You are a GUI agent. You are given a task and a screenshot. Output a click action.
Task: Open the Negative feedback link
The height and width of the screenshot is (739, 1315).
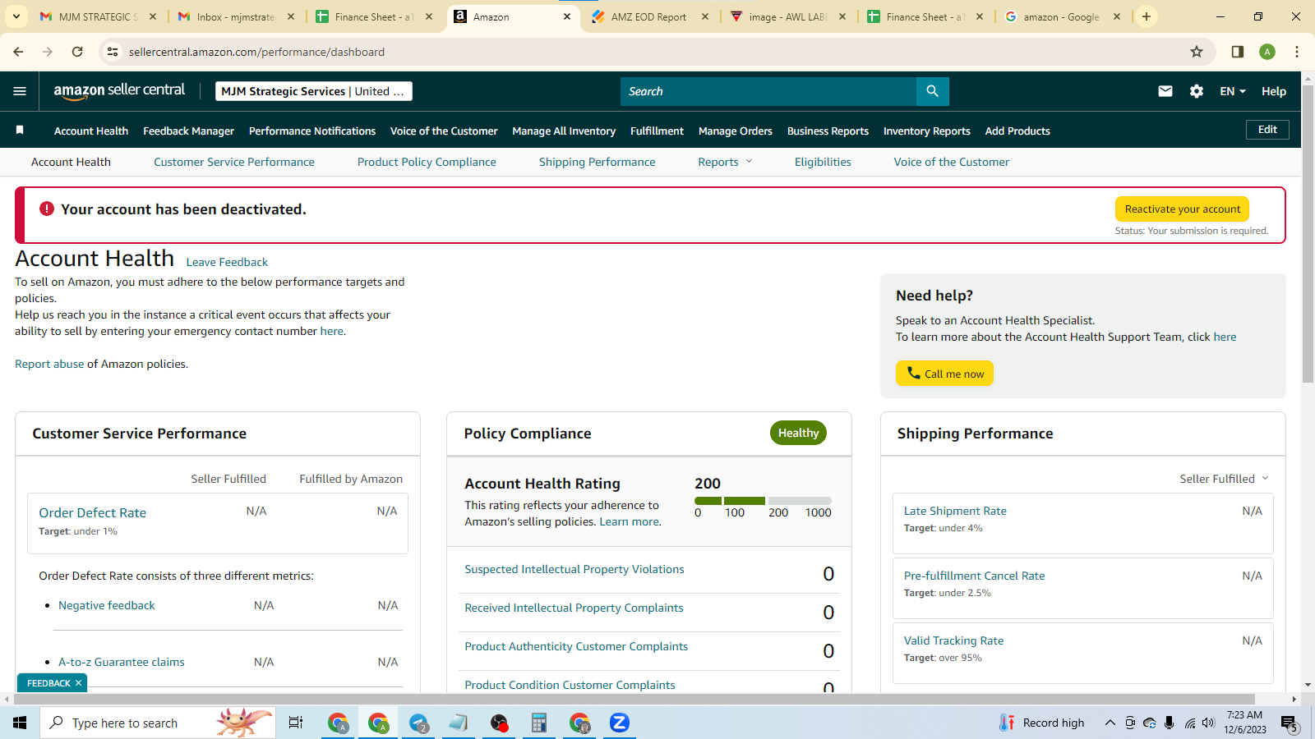click(107, 605)
